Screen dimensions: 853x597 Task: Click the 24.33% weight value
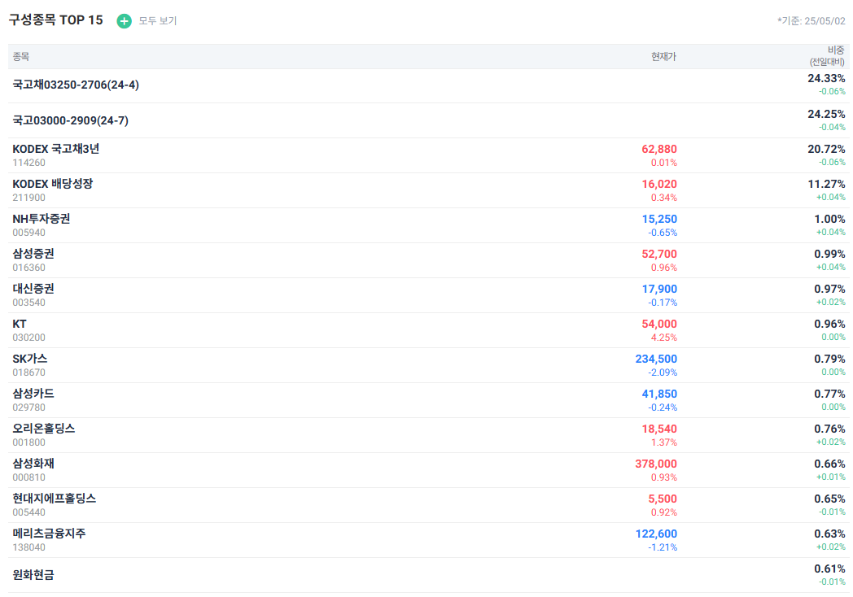tap(826, 78)
